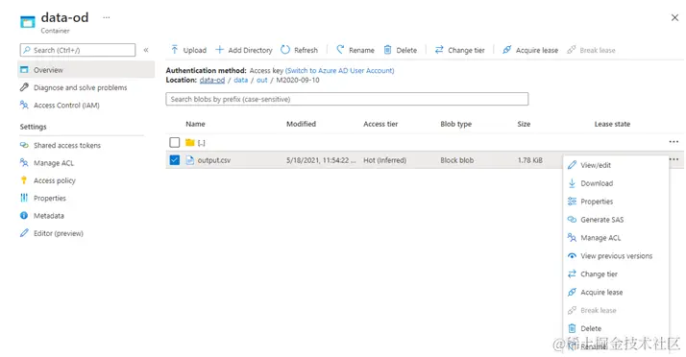Choose Manage ACL from the context menu
Screen dimensions: 686x357
coord(616,238)
